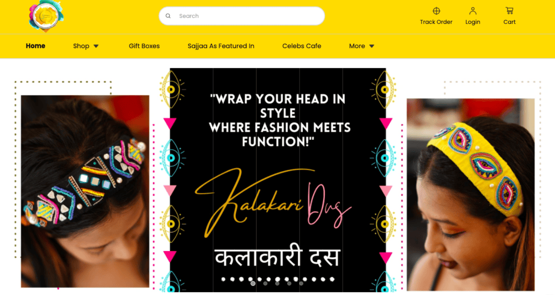The image size is (555, 295).
Task: Select the second carousel slide dot
Action: tap(265, 283)
